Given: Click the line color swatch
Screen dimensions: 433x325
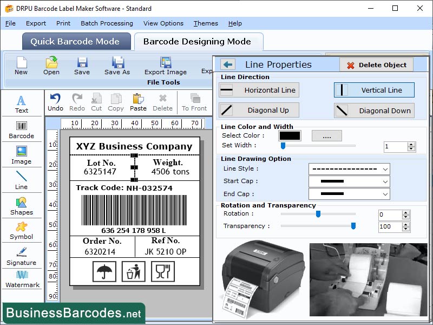Looking at the screenshot, I should point(290,135).
